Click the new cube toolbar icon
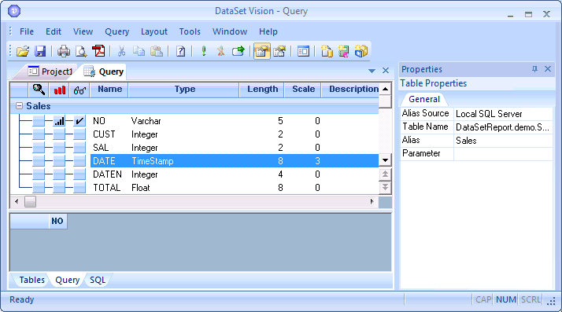The width and height of the screenshot is (562, 312). 361,51
